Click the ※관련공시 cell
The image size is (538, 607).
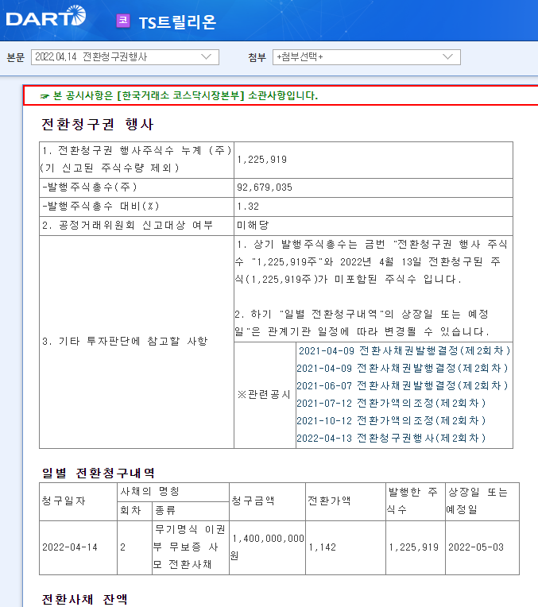[265, 395]
